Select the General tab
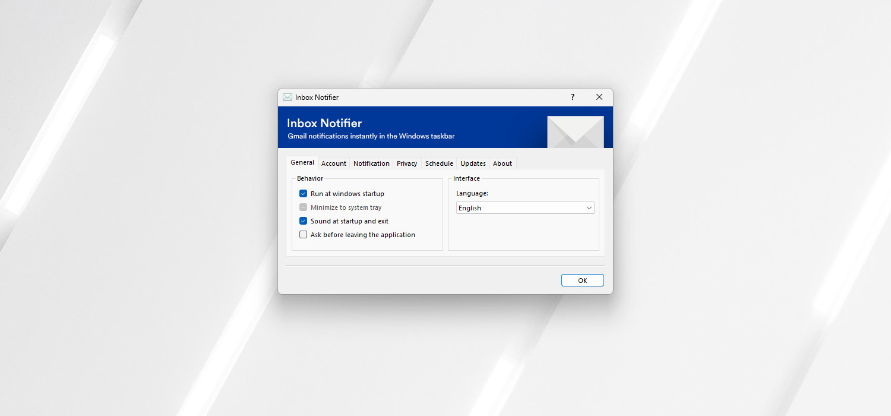 pos(302,163)
